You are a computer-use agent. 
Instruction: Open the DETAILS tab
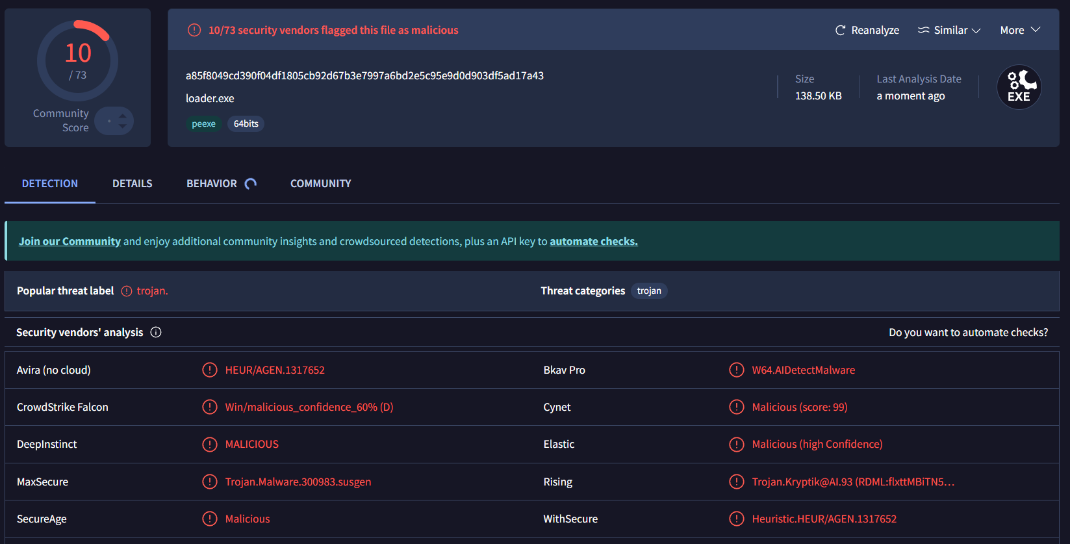(x=133, y=184)
